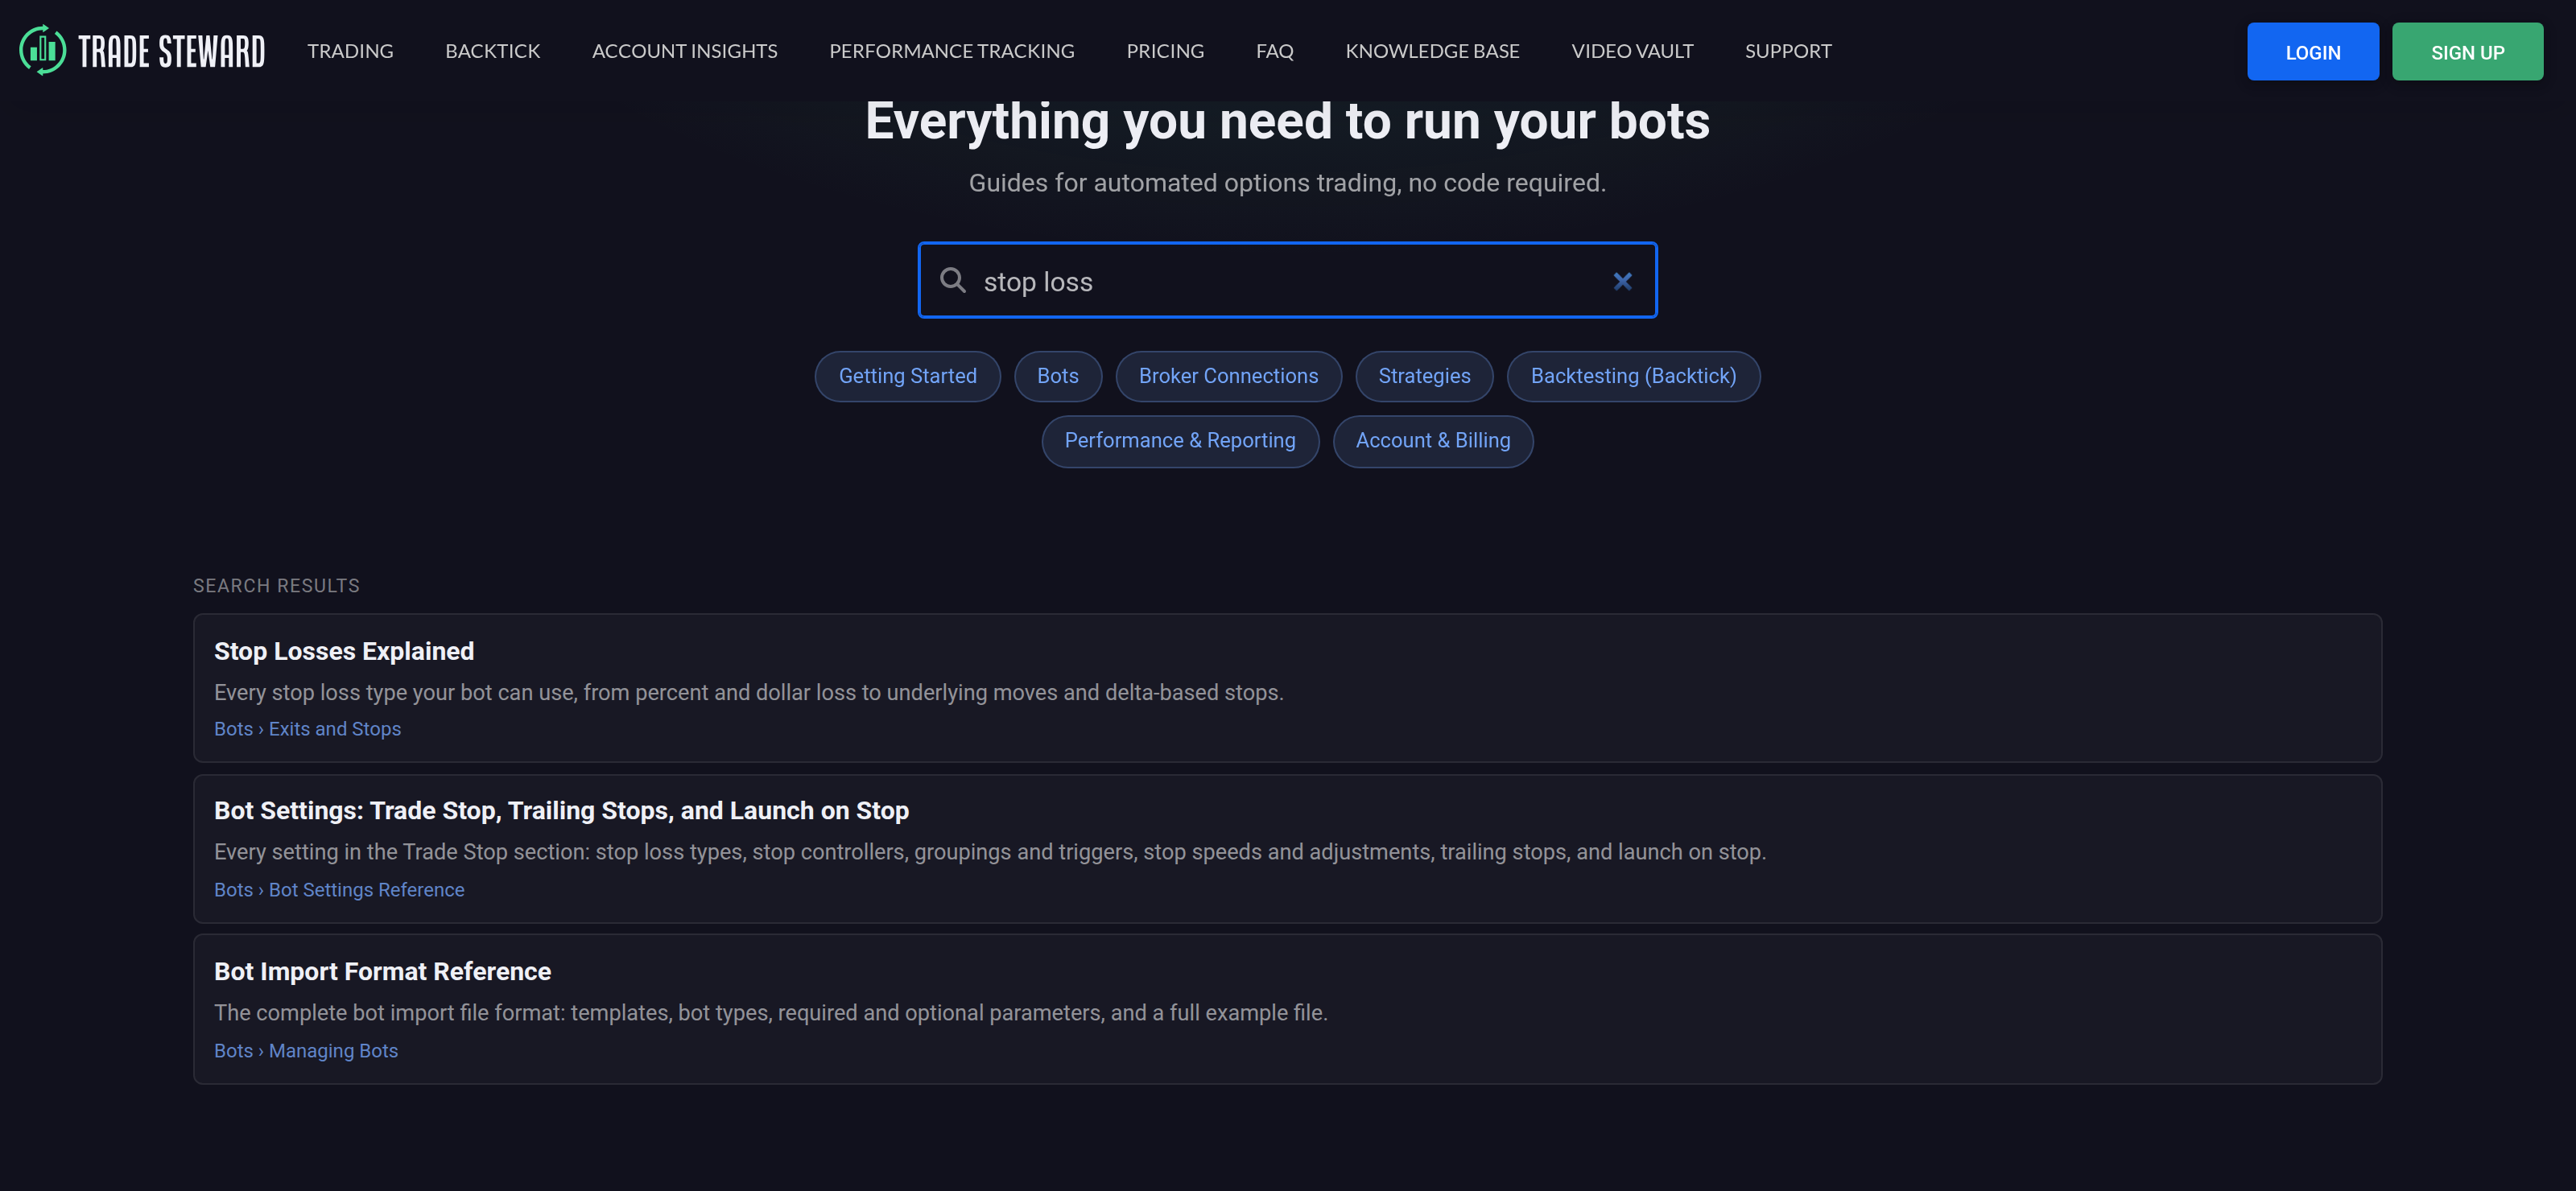Focus the stop loss search field
This screenshot has height=1191, width=2576.
[1287, 281]
